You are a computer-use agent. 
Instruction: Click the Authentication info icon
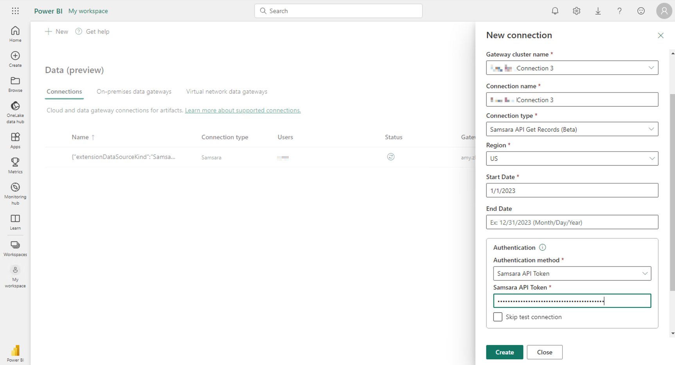(x=542, y=247)
